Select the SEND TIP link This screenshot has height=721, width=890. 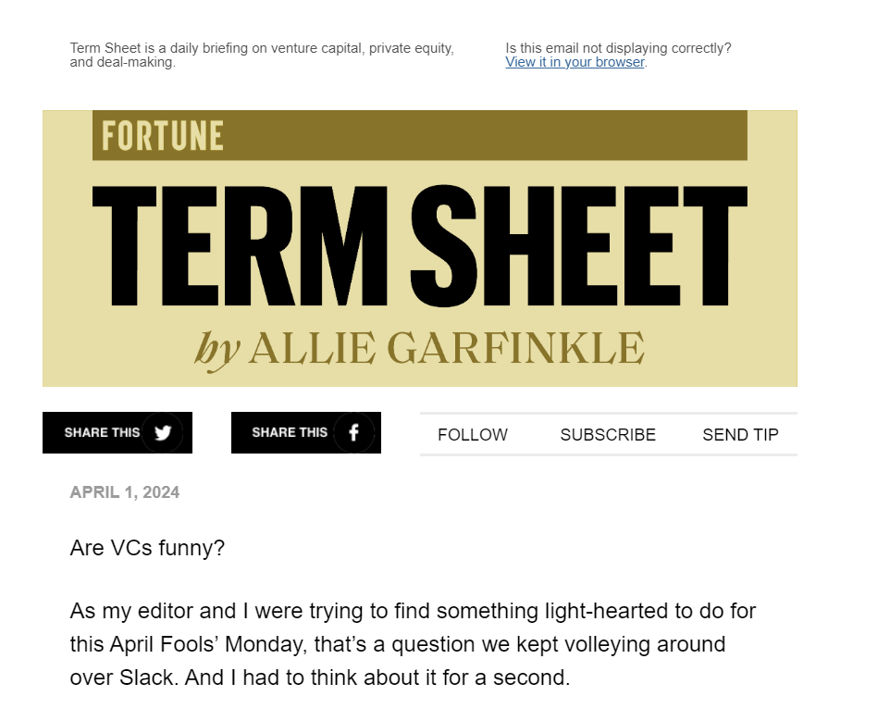coord(740,435)
